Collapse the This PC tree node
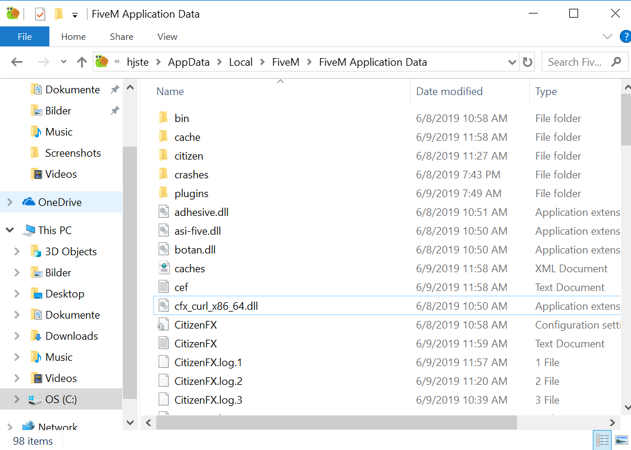Screen dimensions: 631x450 (10, 230)
